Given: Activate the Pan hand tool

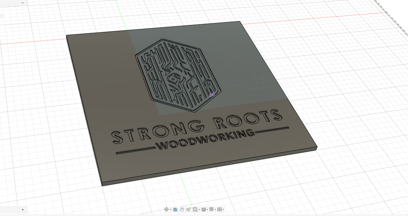Looking at the screenshot, I should (x=182, y=209).
